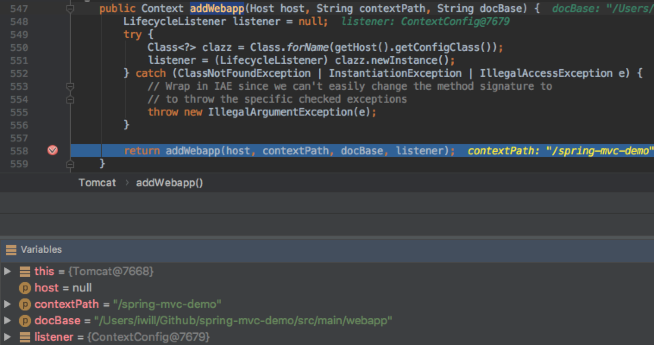Click the comment 'to throw the specific checked exceptions'
The image size is (654, 345).
pyautogui.click(x=277, y=99)
